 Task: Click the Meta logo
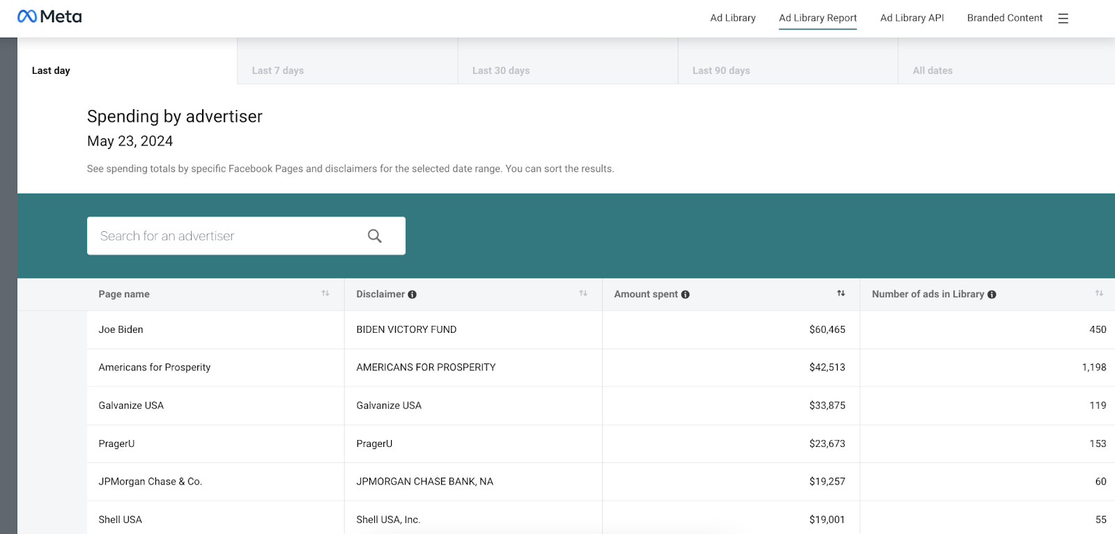point(49,17)
